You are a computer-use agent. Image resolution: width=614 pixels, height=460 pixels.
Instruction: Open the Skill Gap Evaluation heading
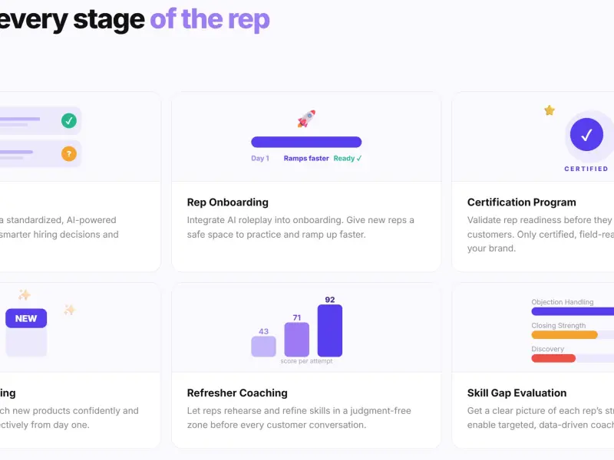point(517,393)
